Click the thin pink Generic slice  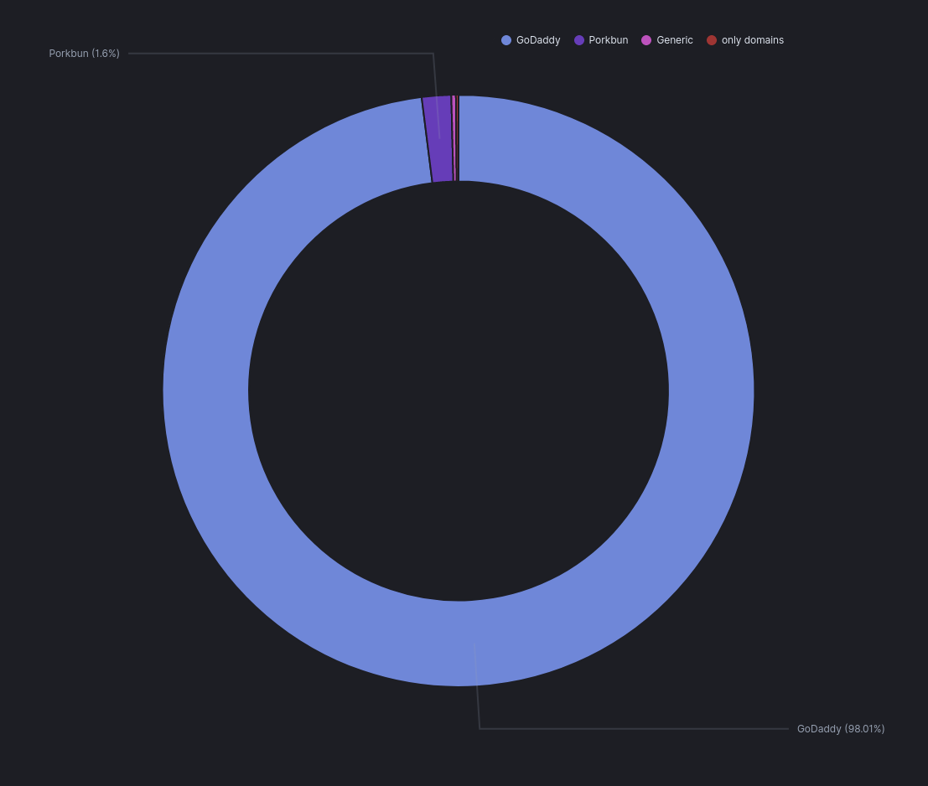coord(454,138)
